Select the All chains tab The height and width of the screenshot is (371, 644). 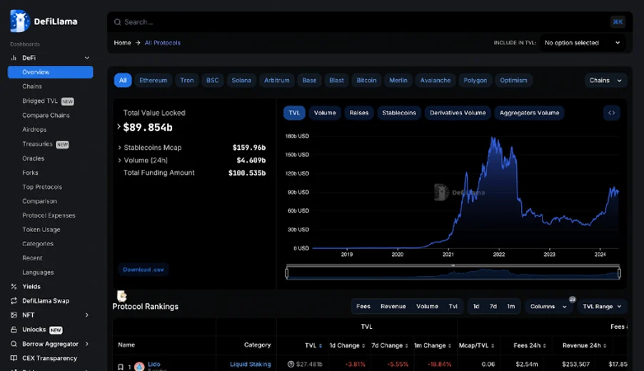point(123,81)
